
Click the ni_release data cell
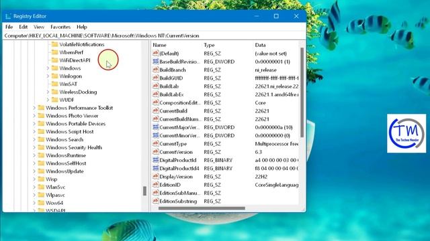[266, 70]
